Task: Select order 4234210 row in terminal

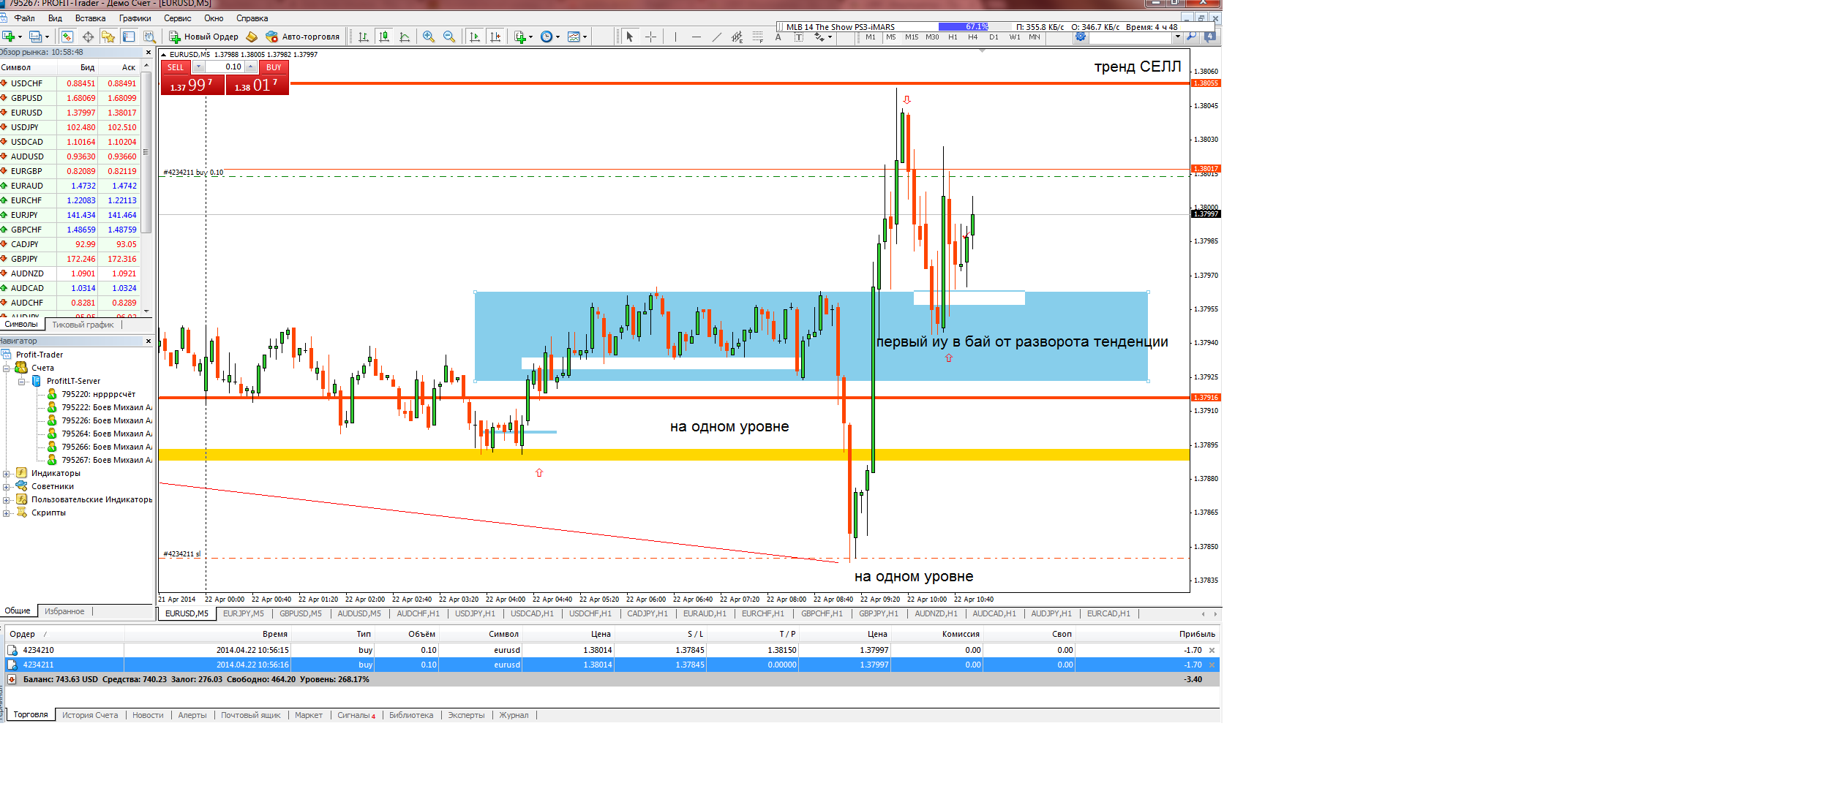Action: click(38, 650)
